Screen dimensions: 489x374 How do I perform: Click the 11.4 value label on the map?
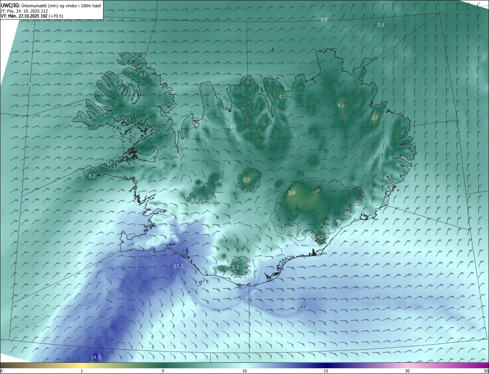click(x=417, y=306)
